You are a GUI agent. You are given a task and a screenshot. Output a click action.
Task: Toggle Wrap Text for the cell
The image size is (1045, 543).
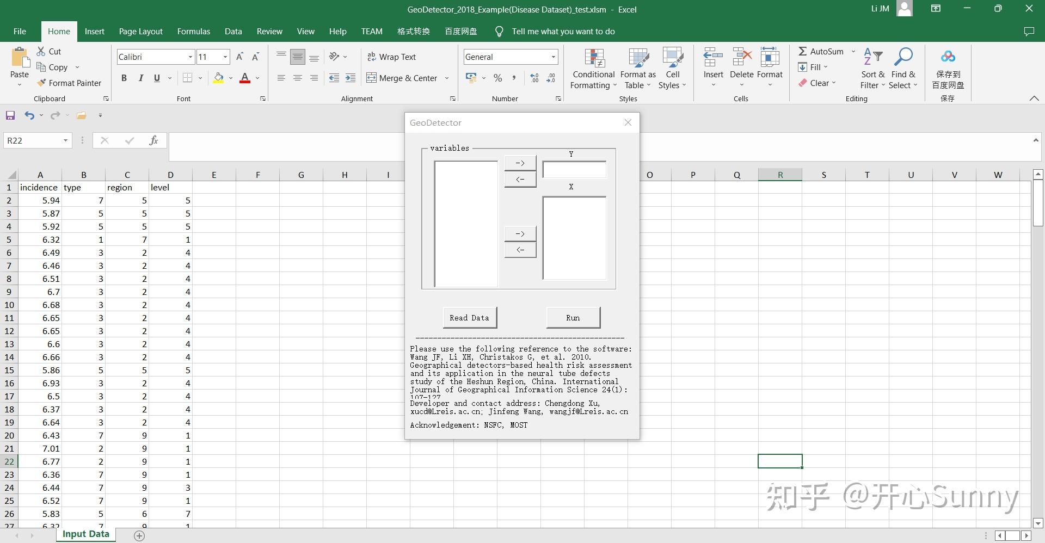point(391,57)
